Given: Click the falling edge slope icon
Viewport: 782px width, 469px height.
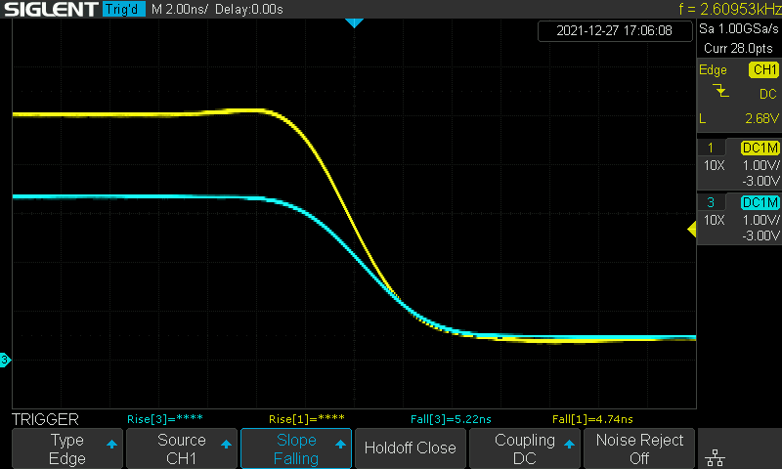Looking at the screenshot, I should (x=720, y=91).
